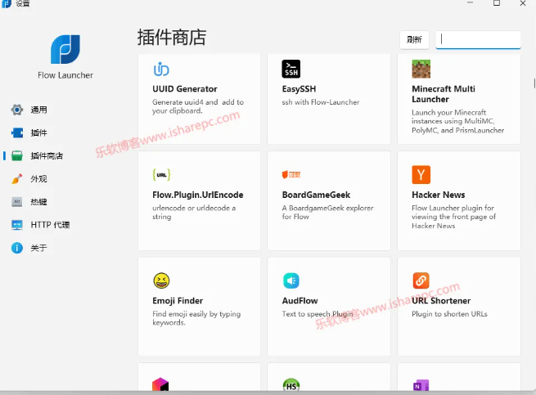Viewport: 536px width, 395px height.
Task: Click the 插件商店 page heading
Action: click(172, 38)
